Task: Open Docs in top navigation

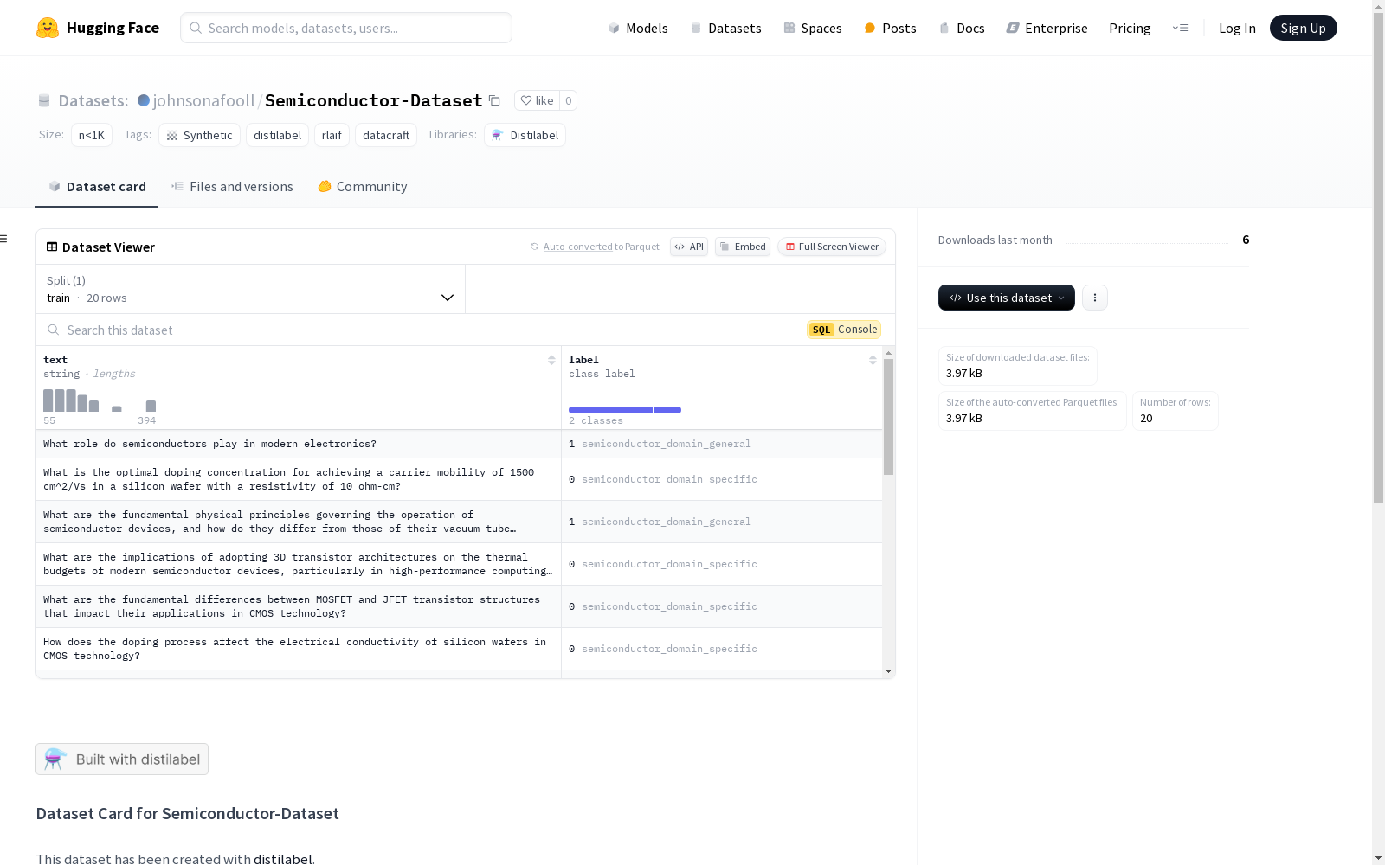Action: click(x=962, y=28)
